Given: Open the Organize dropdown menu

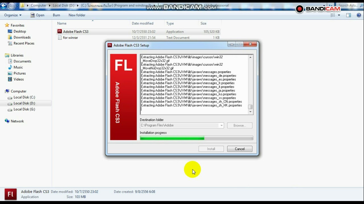Looking at the screenshot, I should click(13, 15).
